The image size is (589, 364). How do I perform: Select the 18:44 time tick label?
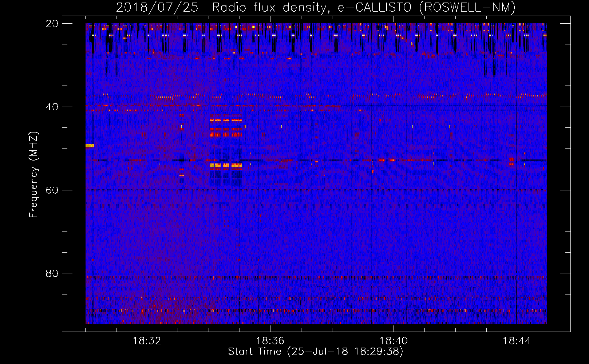tap(517, 341)
